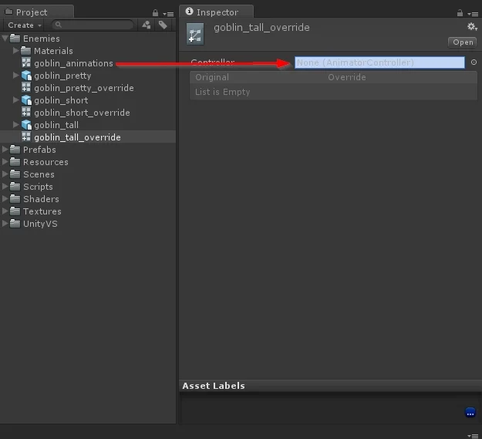Toggle the Project panel lock
482x439 pixels.
pyautogui.click(x=155, y=13)
